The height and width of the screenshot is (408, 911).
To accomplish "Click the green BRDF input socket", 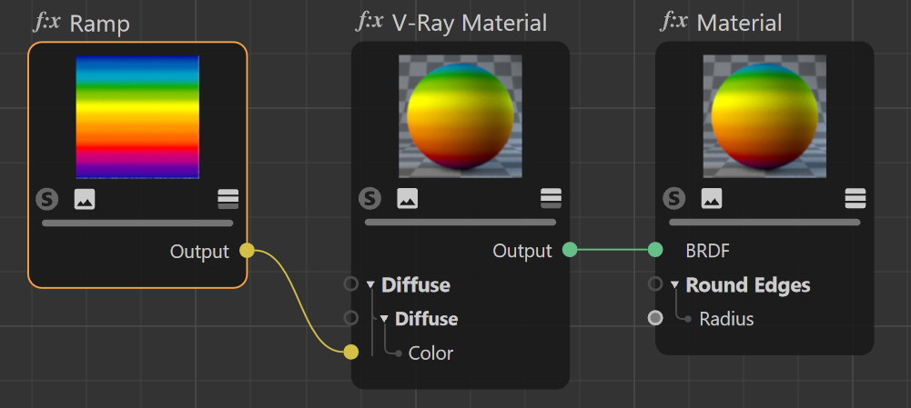I will coord(655,250).
